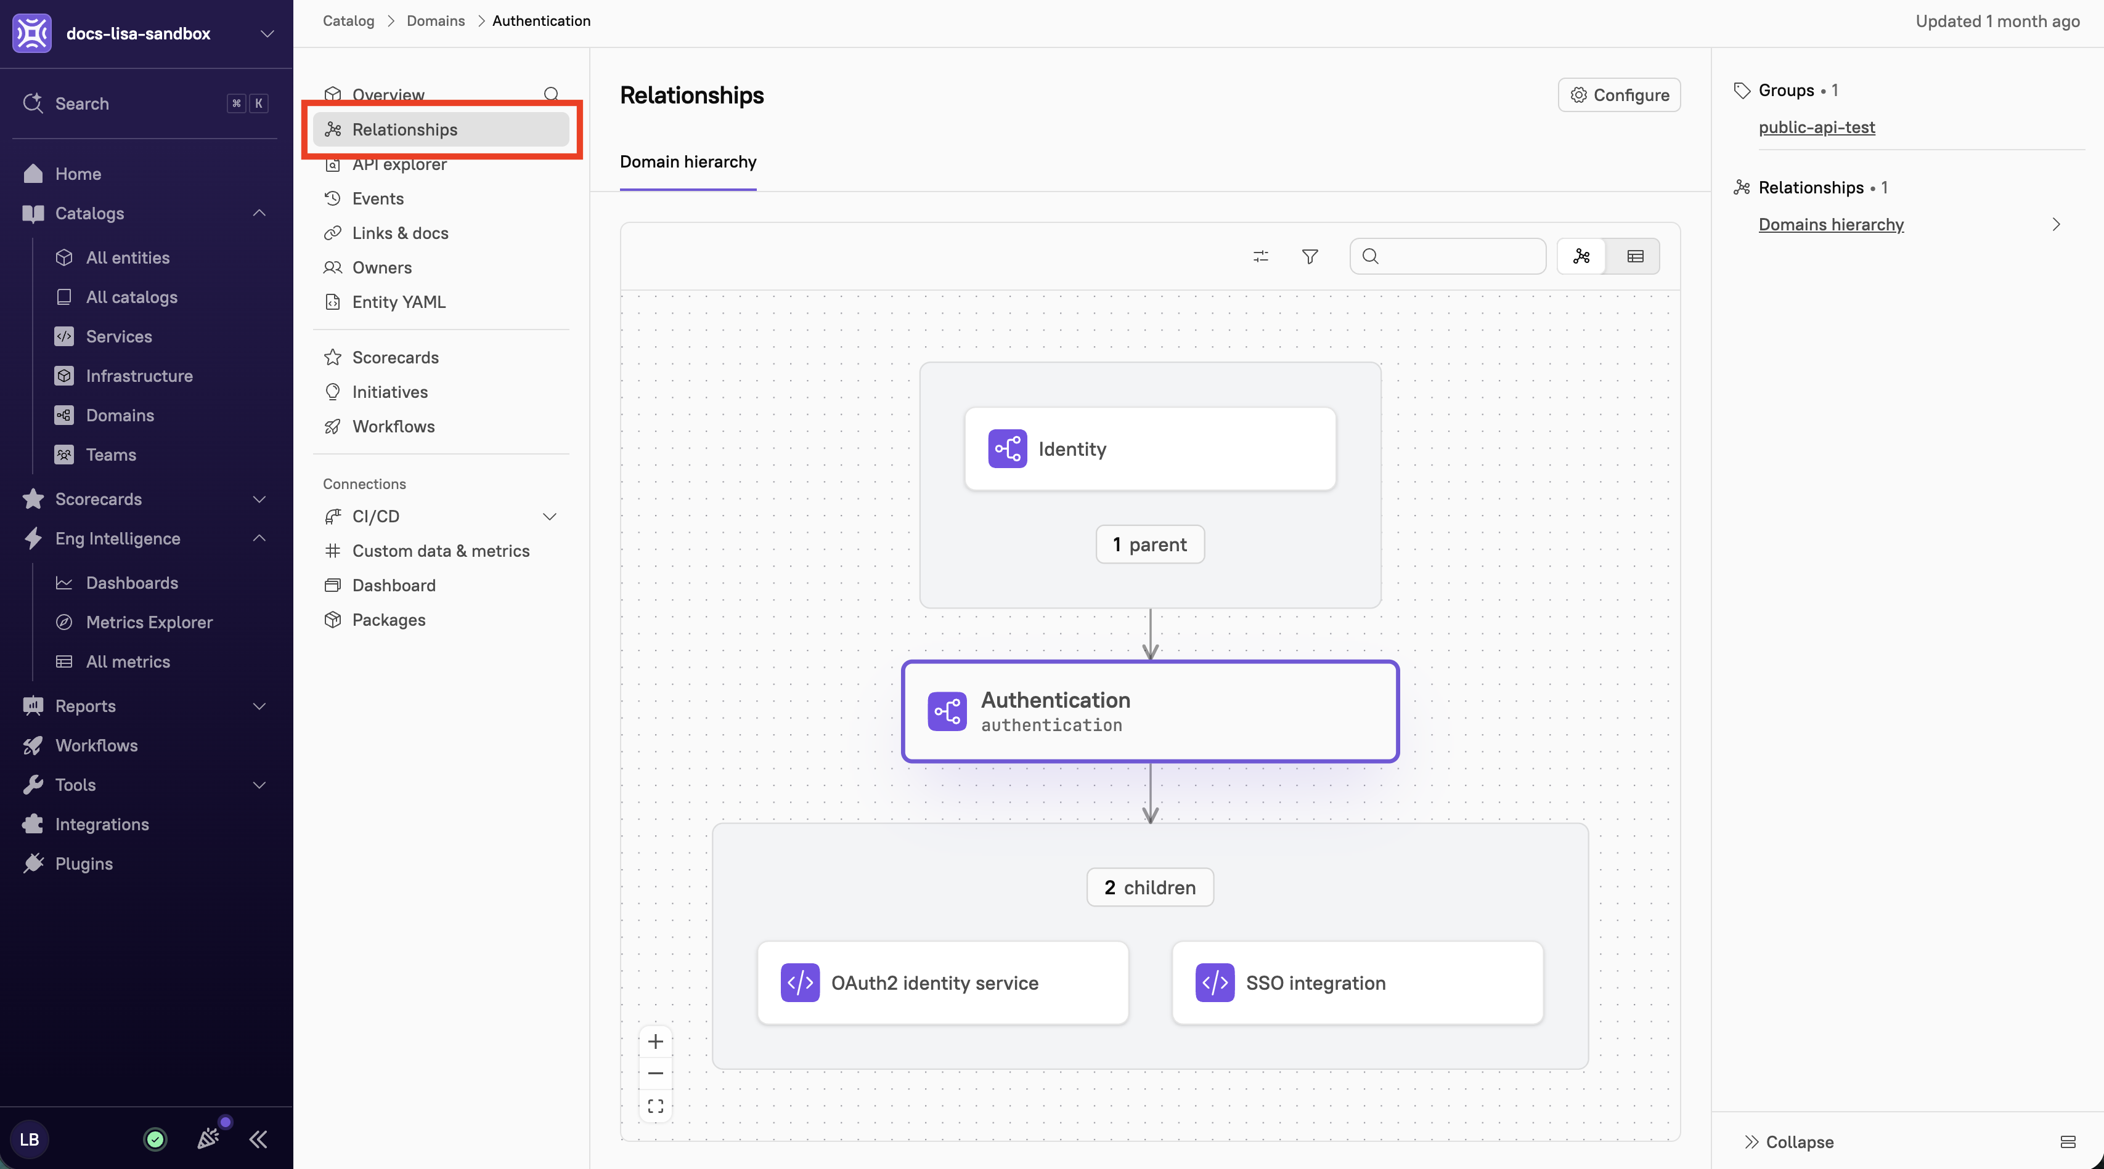Switch to table view toggle

click(x=1634, y=256)
